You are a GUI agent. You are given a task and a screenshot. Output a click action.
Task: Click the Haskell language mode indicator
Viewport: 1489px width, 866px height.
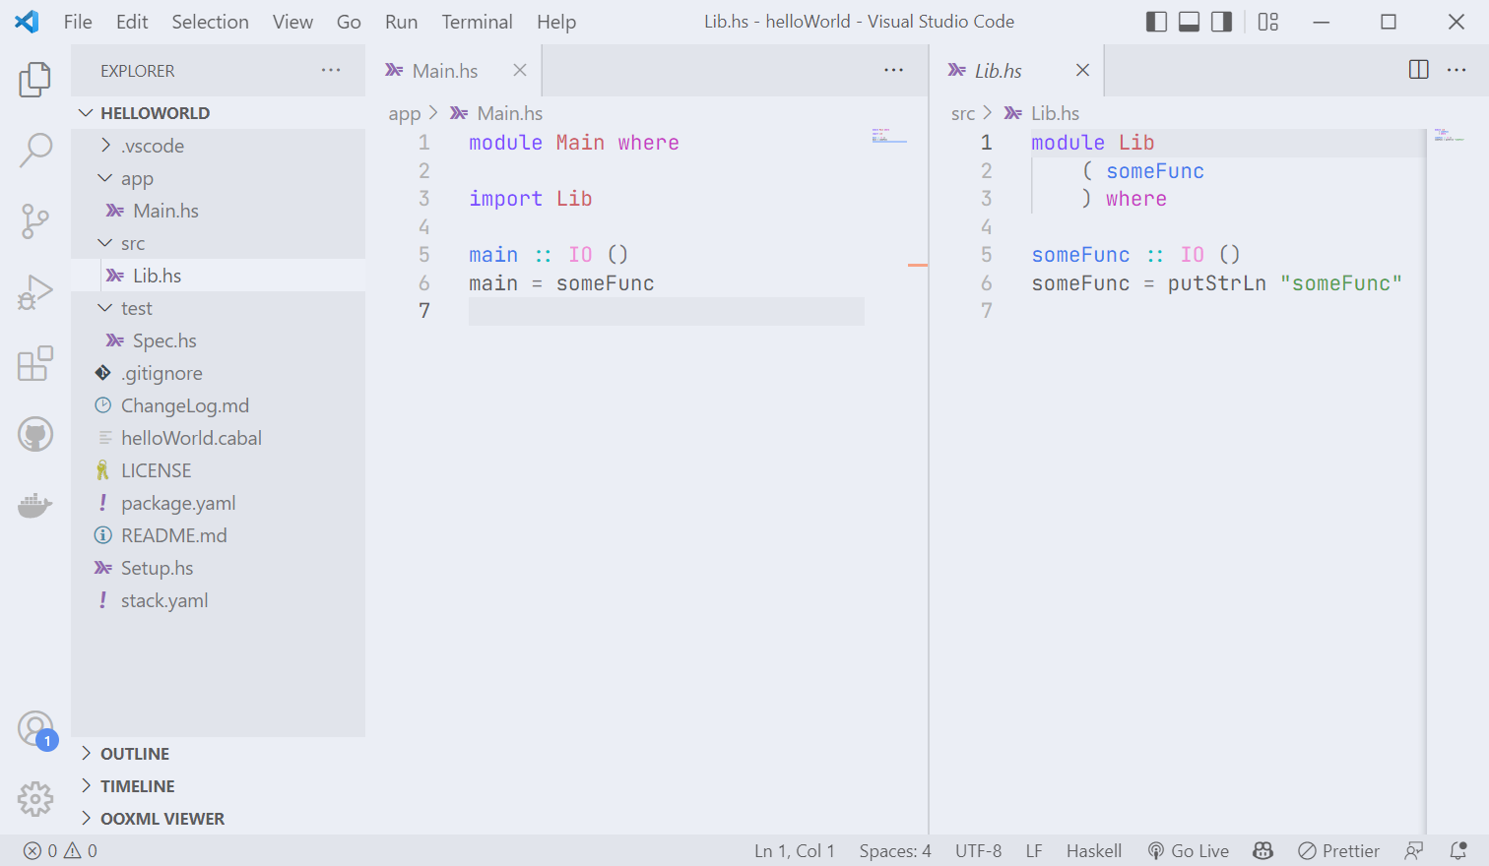[x=1093, y=849]
